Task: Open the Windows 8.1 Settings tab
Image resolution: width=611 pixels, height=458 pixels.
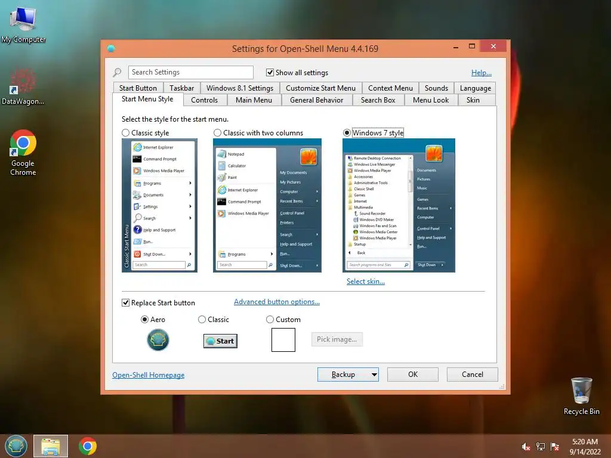Action: coord(240,88)
